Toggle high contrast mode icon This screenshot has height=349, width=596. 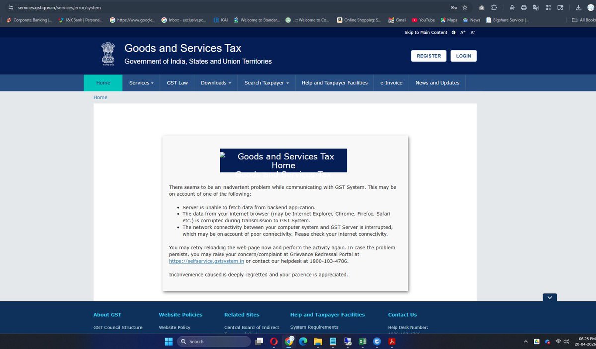click(x=453, y=32)
